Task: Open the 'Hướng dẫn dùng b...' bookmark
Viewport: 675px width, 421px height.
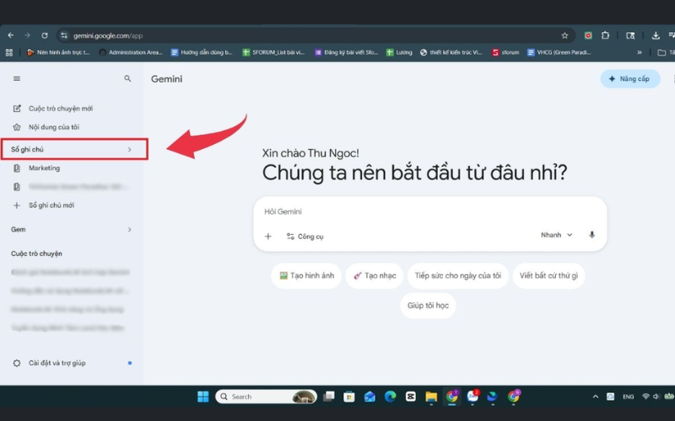Action: tap(202, 52)
